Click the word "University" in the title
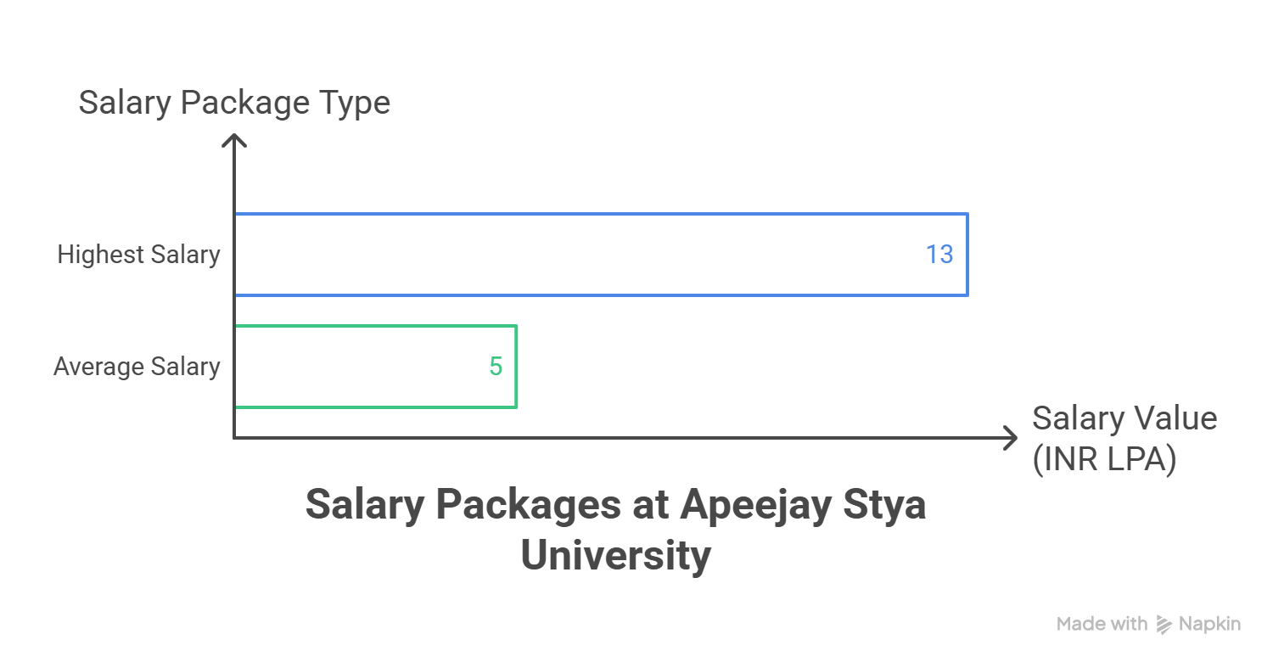 click(x=615, y=556)
